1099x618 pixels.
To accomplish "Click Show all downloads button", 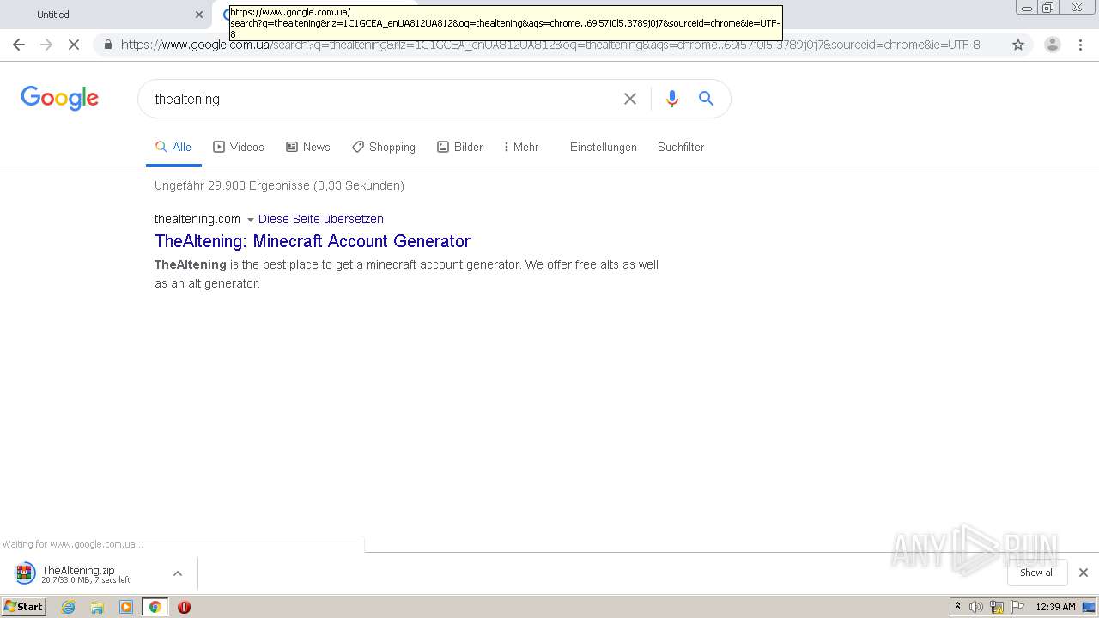I will tap(1037, 573).
